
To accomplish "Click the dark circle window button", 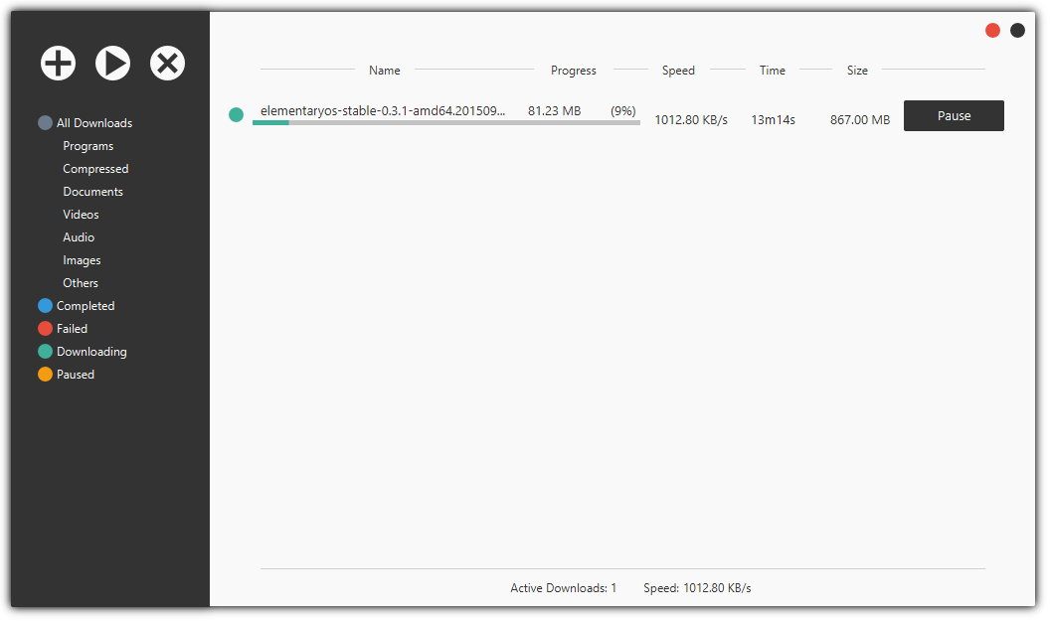I will click(x=1017, y=31).
